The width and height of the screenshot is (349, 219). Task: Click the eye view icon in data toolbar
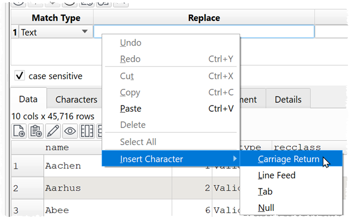click(70, 130)
